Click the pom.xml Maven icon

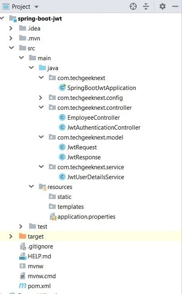(22, 286)
